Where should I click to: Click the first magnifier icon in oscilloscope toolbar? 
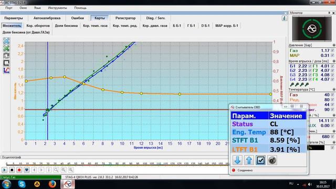pyautogui.click(x=56, y=170)
